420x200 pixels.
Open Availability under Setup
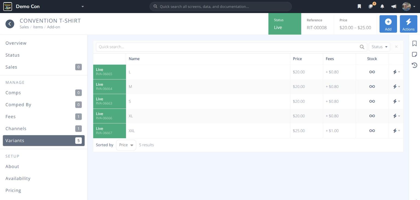click(44, 179)
